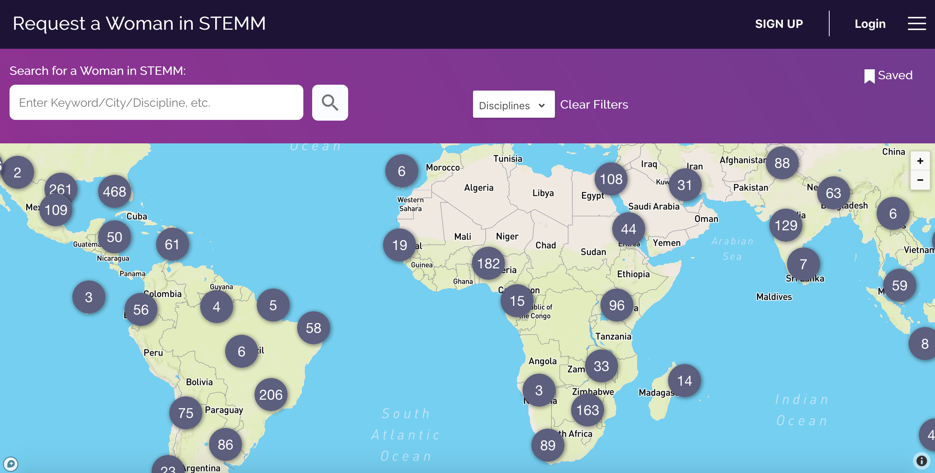The width and height of the screenshot is (935, 473).
Task: Focus the keyword search input field
Action: pos(156,103)
